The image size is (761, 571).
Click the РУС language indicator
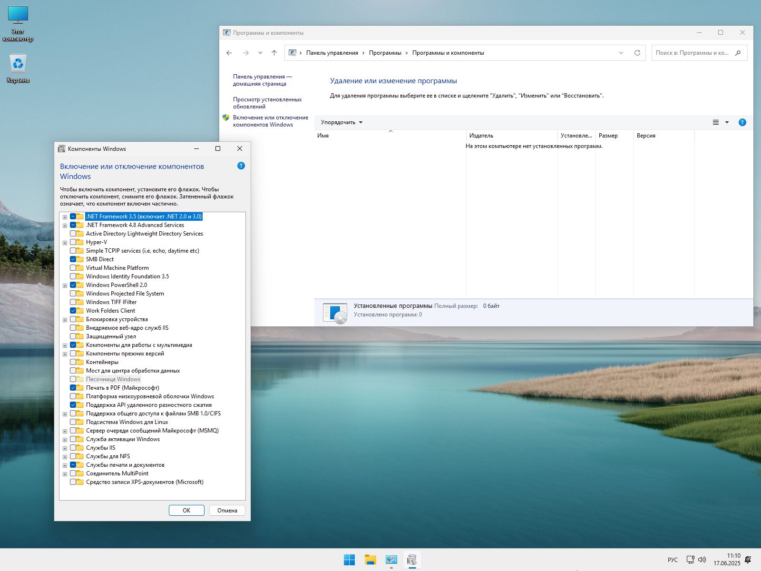(673, 560)
